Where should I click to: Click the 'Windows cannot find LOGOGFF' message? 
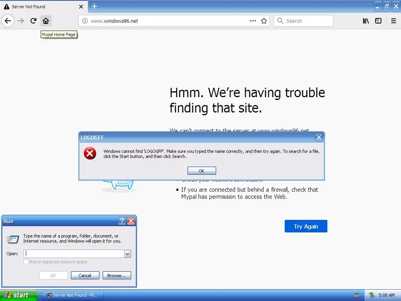211,154
